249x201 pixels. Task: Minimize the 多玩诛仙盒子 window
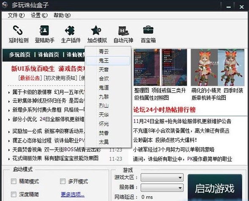[229, 7]
